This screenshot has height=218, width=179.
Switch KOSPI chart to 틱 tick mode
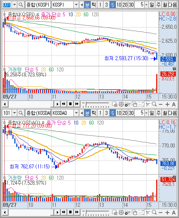coord(94,5)
